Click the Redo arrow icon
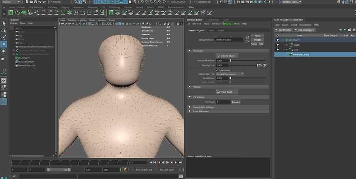 click(x=44, y=2)
